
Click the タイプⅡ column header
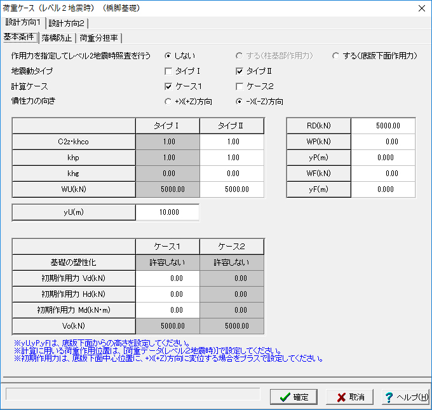(x=232, y=126)
